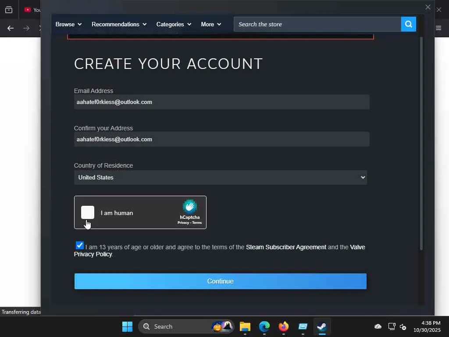Click the YouTube tab in the browser

(32, 10)
